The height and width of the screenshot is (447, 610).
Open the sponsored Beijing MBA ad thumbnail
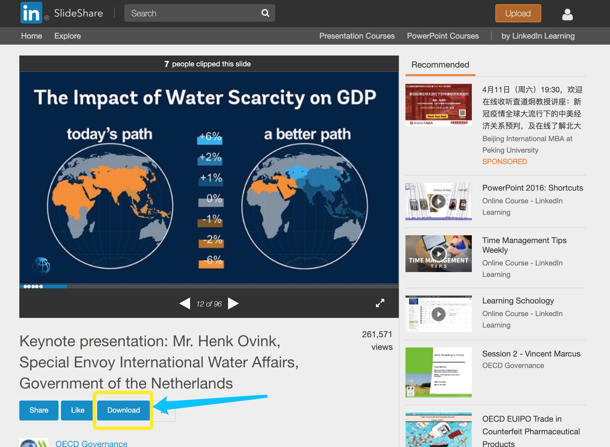pos(438,105)
